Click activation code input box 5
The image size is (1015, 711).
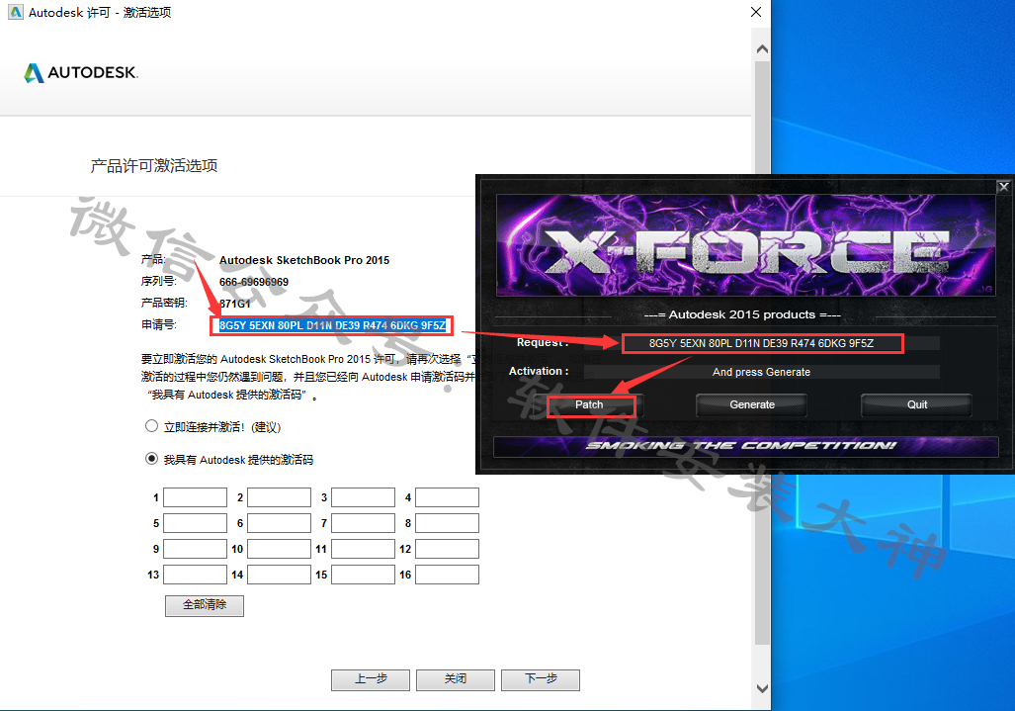click(195, 523)
